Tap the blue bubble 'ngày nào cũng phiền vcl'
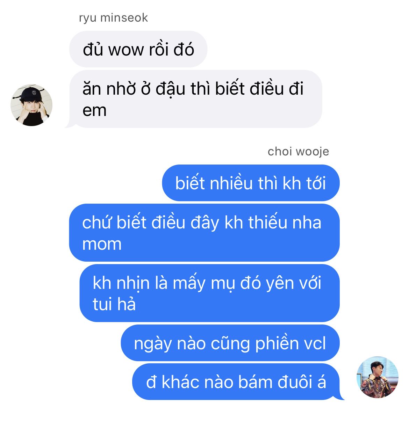Viewport: 409px width, 423px height. 230,343
